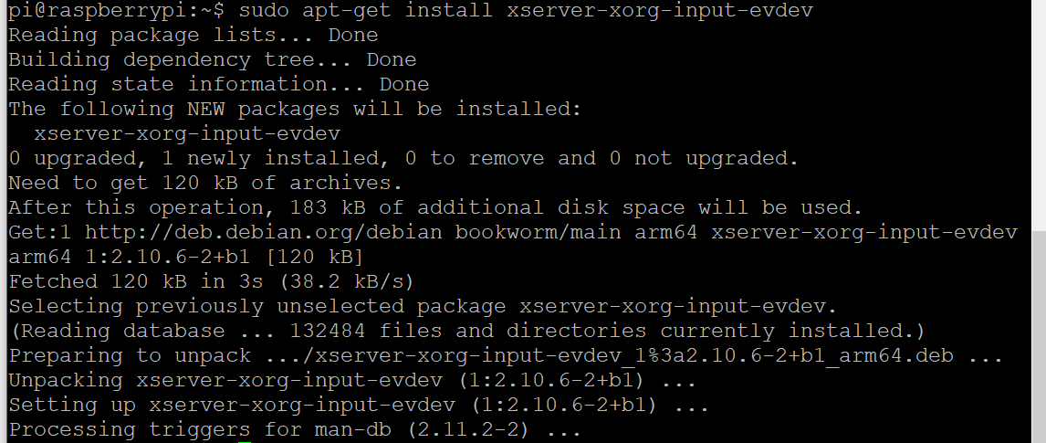
Task: Click the Reading package lists line
Action: tap(193, 35)
